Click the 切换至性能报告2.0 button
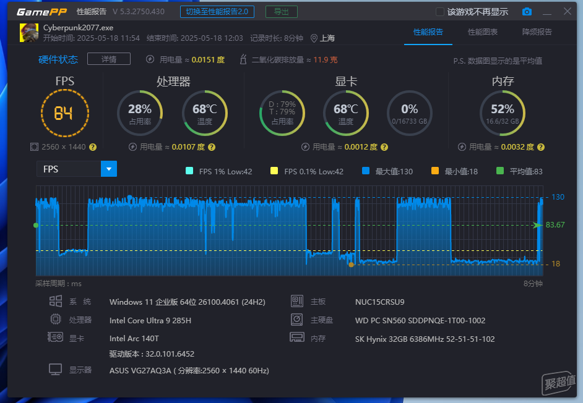This screenshot has width=583, height=403. 217,12
